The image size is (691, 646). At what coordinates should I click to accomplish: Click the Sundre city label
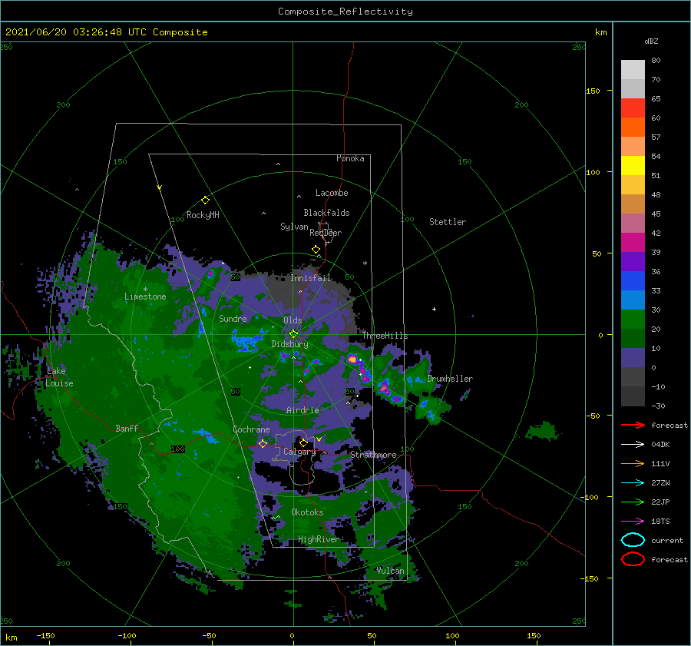233,318
